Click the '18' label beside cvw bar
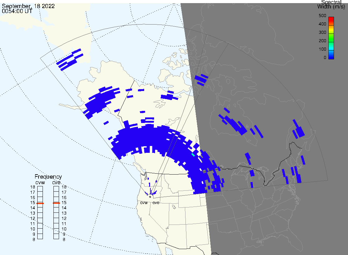Screen dimensions: 348x255 tap(33, 187)
